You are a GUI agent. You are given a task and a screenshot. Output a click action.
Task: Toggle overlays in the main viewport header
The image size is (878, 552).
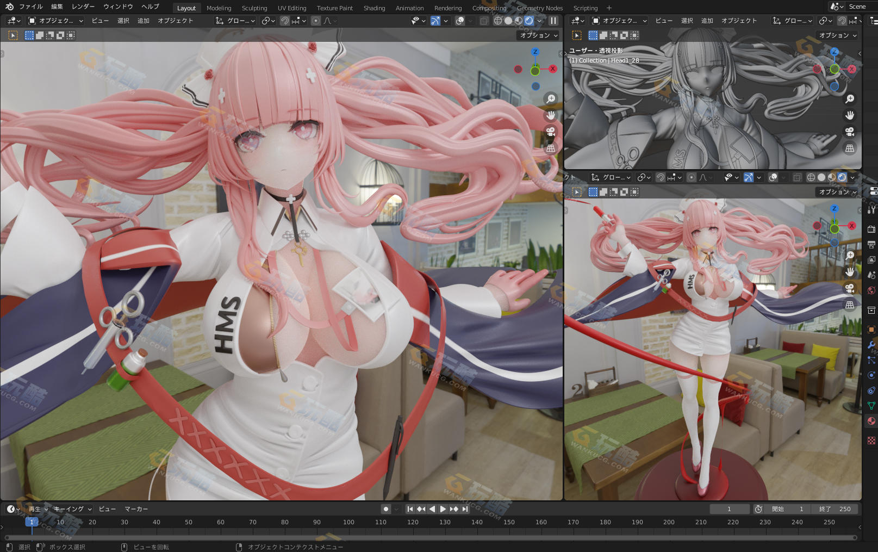pos(460,21)
